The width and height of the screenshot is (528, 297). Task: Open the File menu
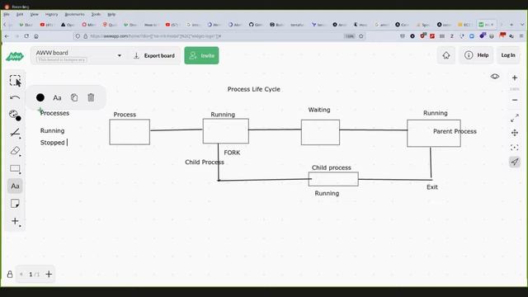[x=7, y=15]
